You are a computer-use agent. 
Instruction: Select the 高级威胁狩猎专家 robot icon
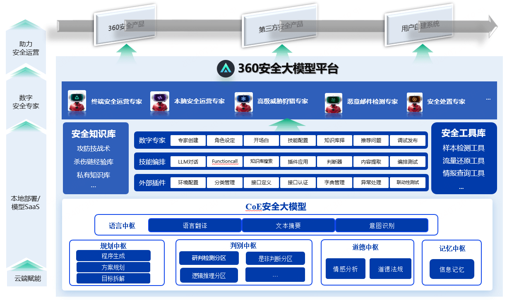[243, 102]
